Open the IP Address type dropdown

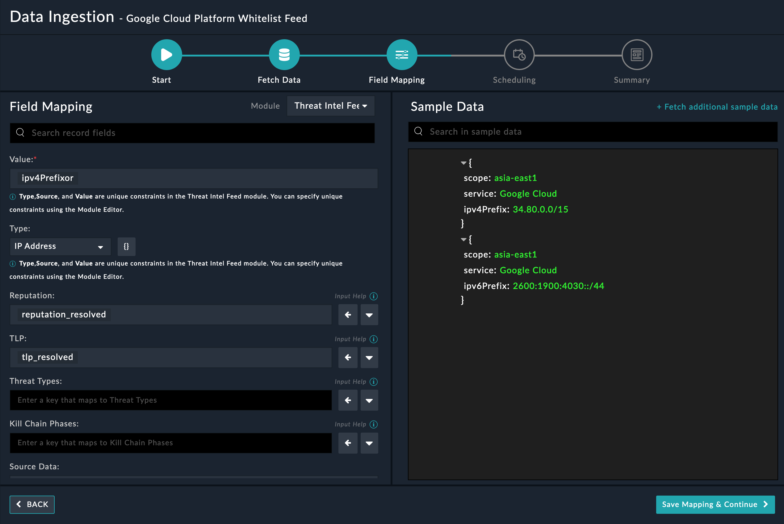pyautogui.click(x=60, y=246)
